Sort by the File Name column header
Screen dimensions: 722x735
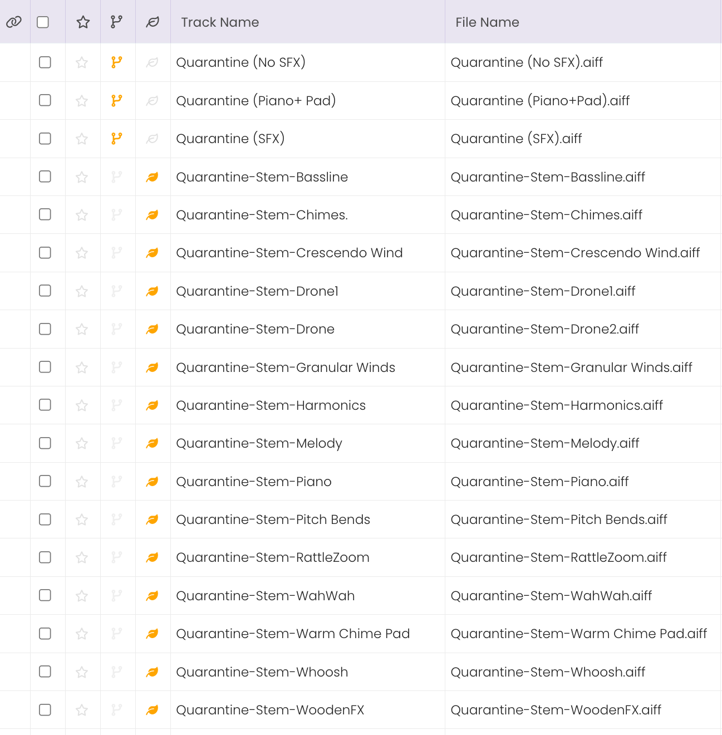point(487,22)
